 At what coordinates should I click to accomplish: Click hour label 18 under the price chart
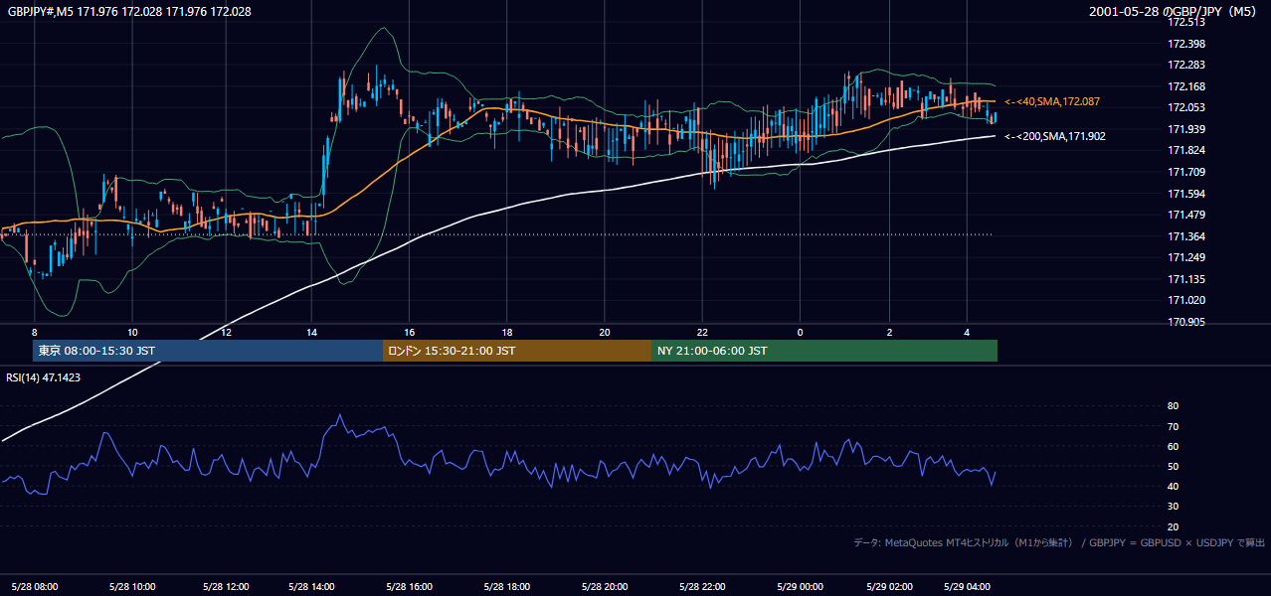[506, 332]
